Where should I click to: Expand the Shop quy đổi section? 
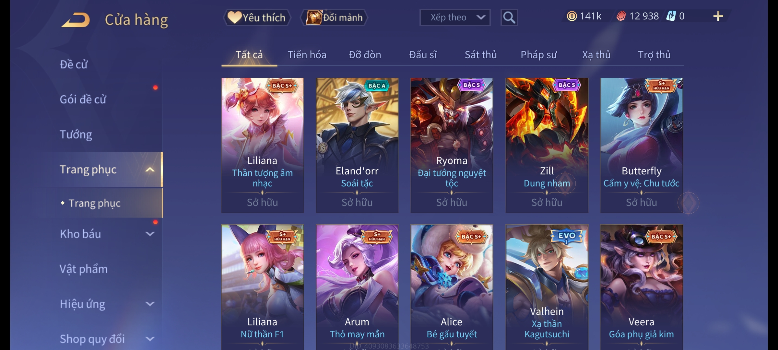coord(150,339)
